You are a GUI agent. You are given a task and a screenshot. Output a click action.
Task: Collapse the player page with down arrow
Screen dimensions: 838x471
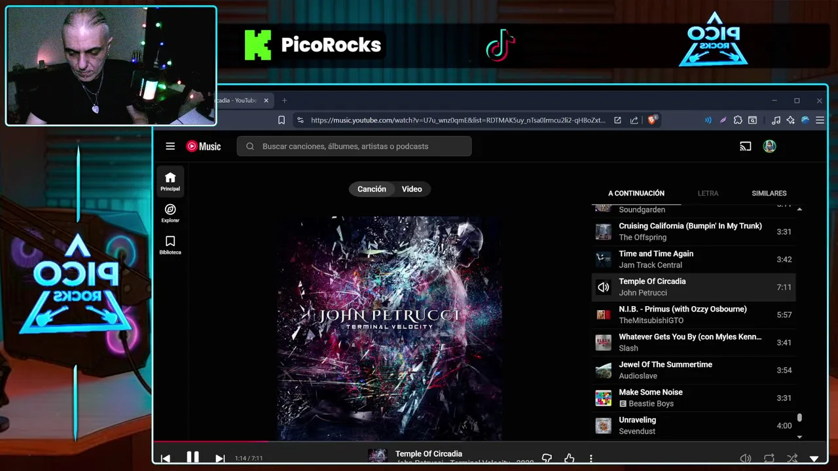(x=814, y=459)
